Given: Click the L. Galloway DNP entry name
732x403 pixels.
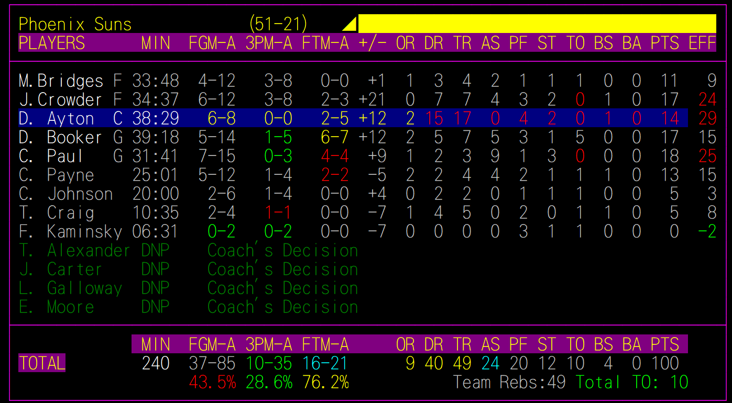Looking at the screenshot, I should [70, 288].
